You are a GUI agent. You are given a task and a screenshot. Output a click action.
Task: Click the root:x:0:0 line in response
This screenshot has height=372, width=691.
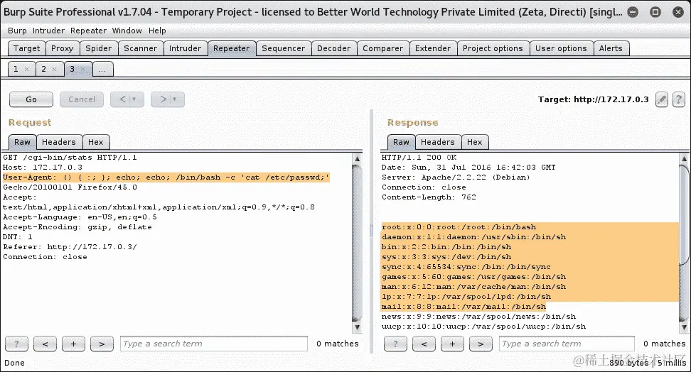point(459,227)
